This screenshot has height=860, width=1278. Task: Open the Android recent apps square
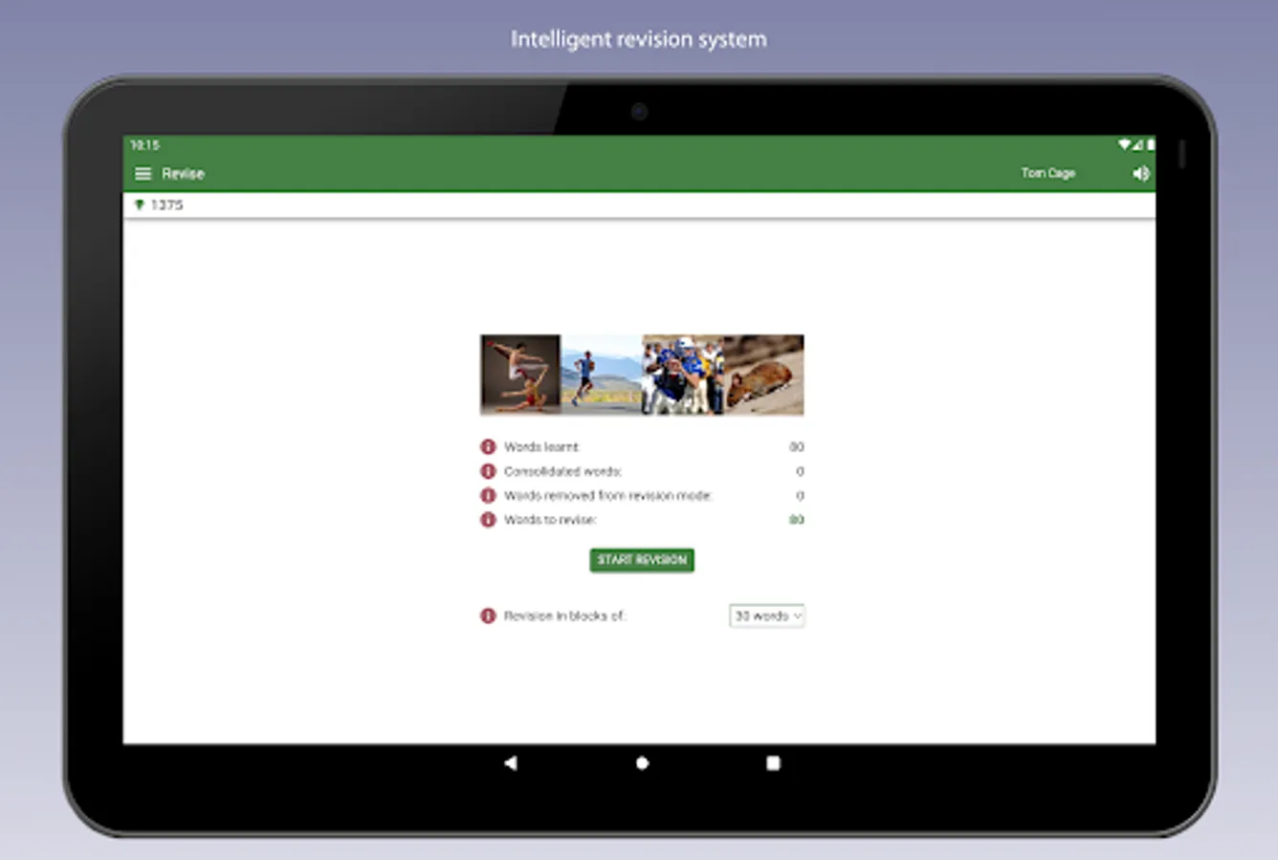click(773, 763)
